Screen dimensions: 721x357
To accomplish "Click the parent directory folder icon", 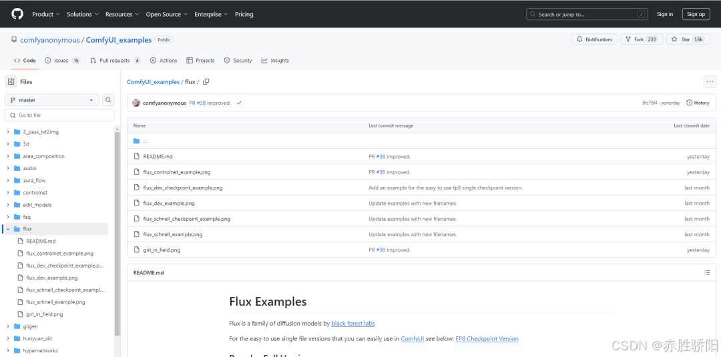I will pyautogui.click(x=137, y=141).
